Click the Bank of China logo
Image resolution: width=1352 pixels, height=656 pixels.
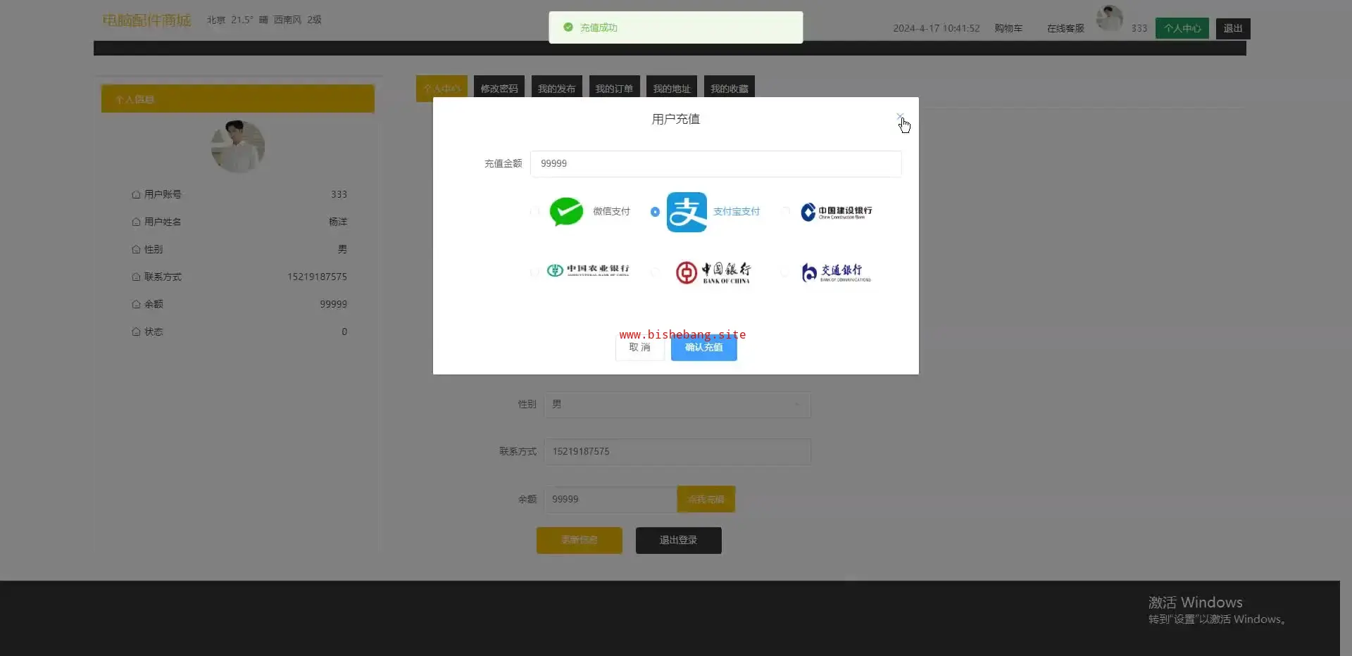[x=713, y=272]
